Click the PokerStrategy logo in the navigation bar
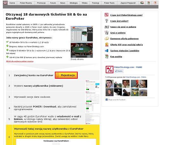The width and height of the screenshot is (171, 145). [5, 3]
